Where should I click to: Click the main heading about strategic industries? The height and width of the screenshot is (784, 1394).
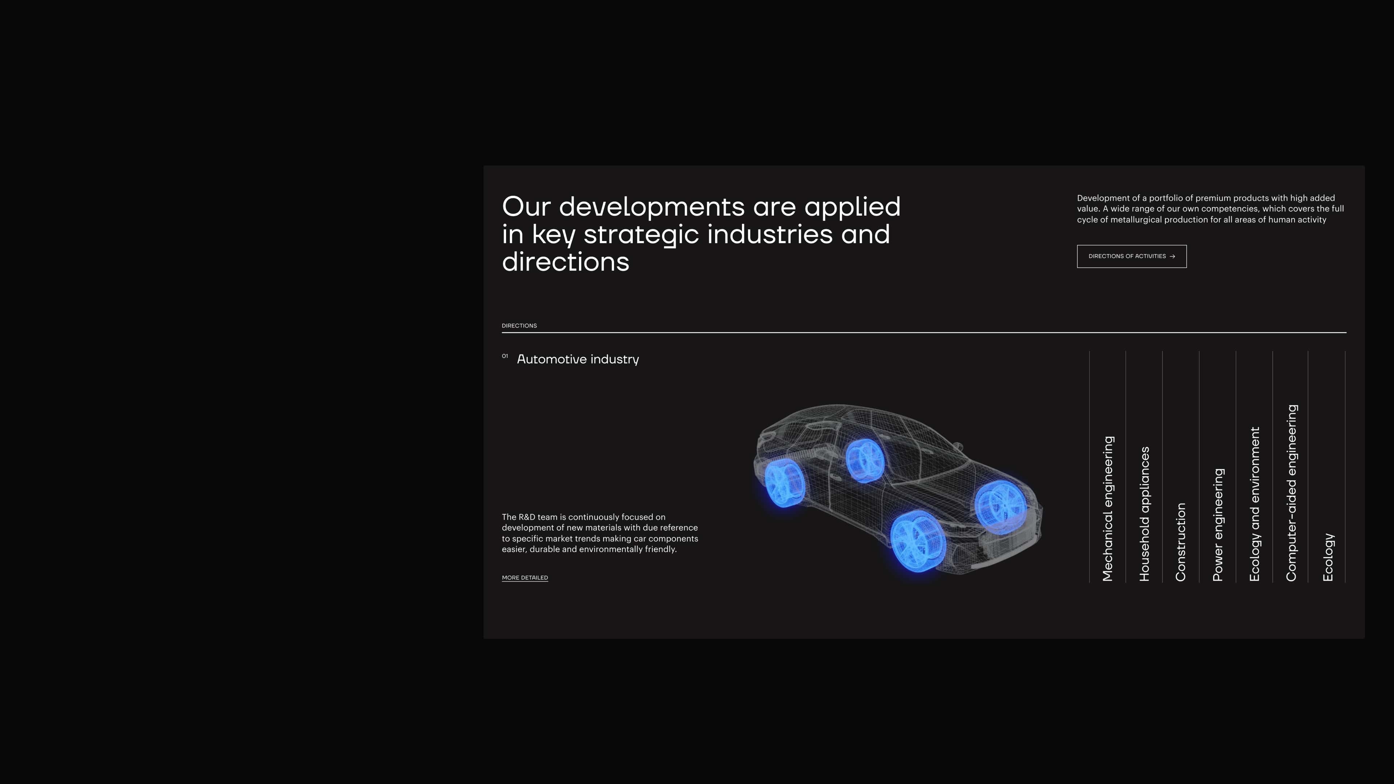coord(701,234)
